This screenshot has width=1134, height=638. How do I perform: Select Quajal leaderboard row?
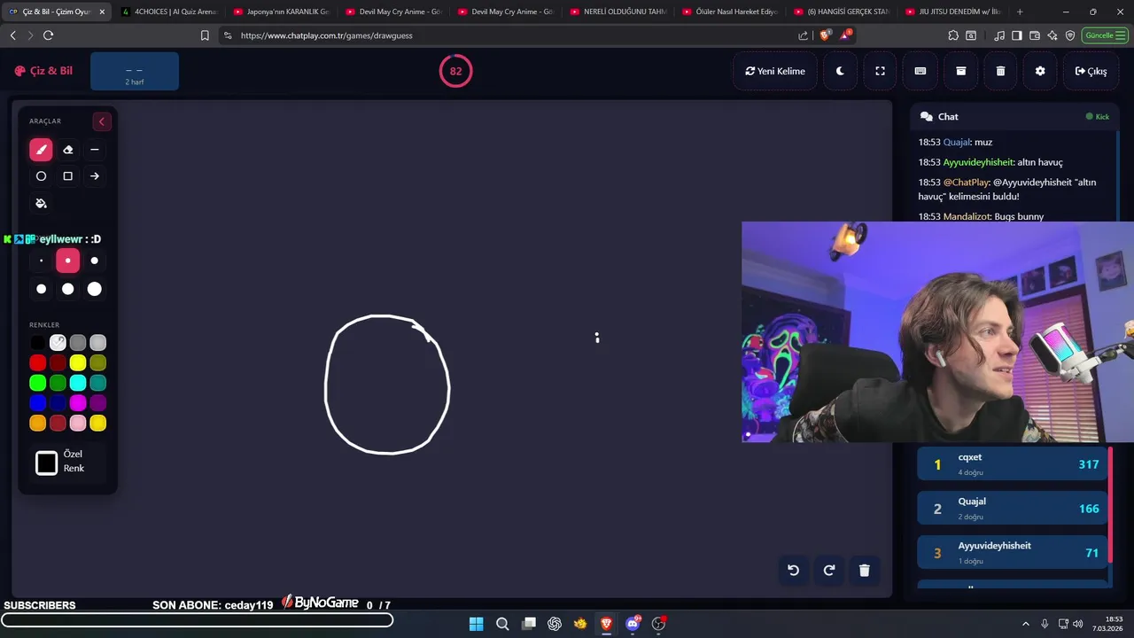tap(1013, 509)
